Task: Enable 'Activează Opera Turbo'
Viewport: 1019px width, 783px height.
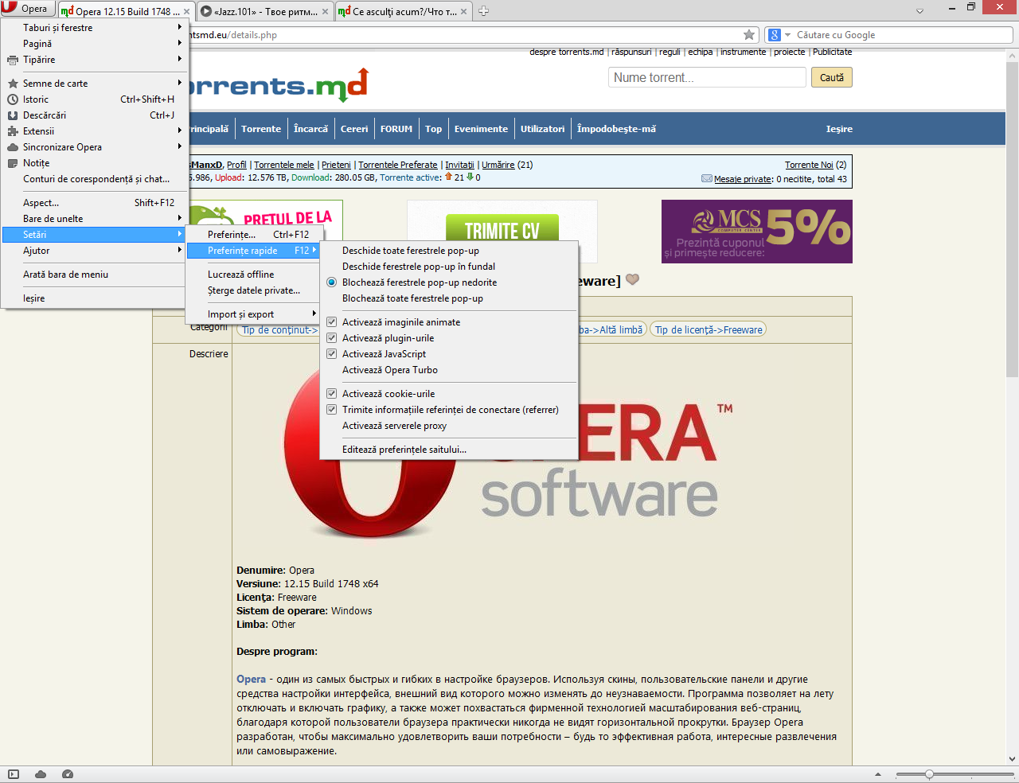Action: pyautogui.click(x=449, y=370)
